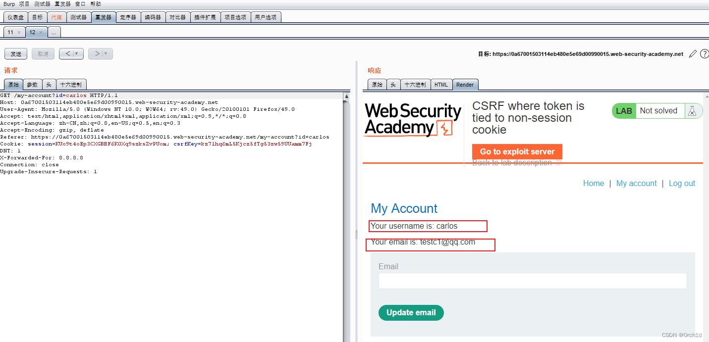
Task: Edit target with the pencil icon
Action: click(x=693, y=54)
